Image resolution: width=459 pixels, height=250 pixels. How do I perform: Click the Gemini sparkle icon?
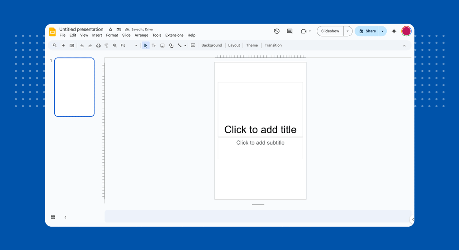(394, 31)
